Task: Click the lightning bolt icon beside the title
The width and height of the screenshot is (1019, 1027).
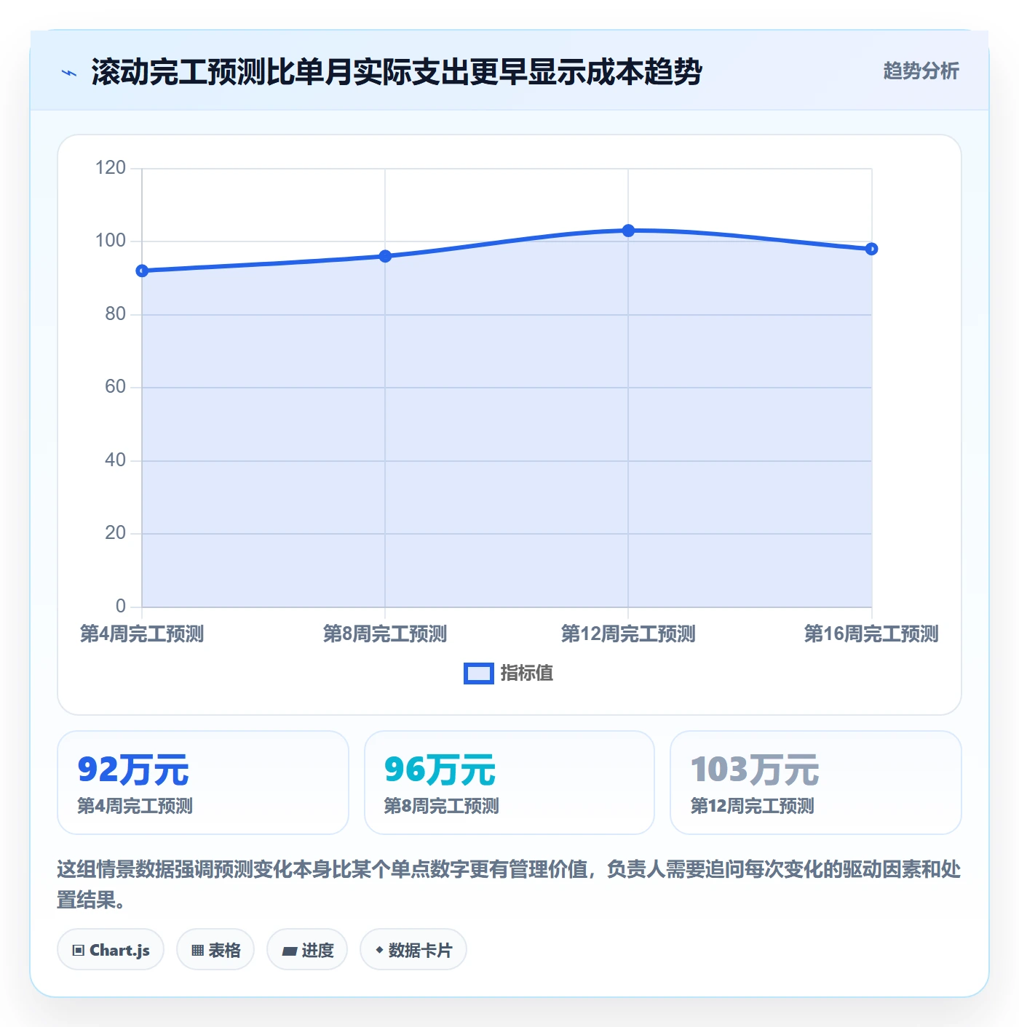Action: click(x=69, y=73)
